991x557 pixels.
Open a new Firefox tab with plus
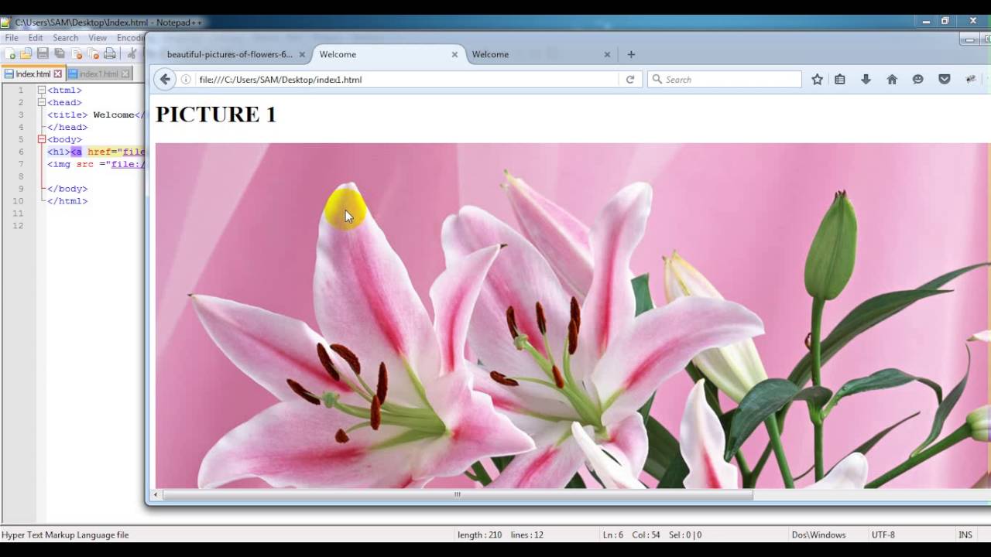click(631, 54)
